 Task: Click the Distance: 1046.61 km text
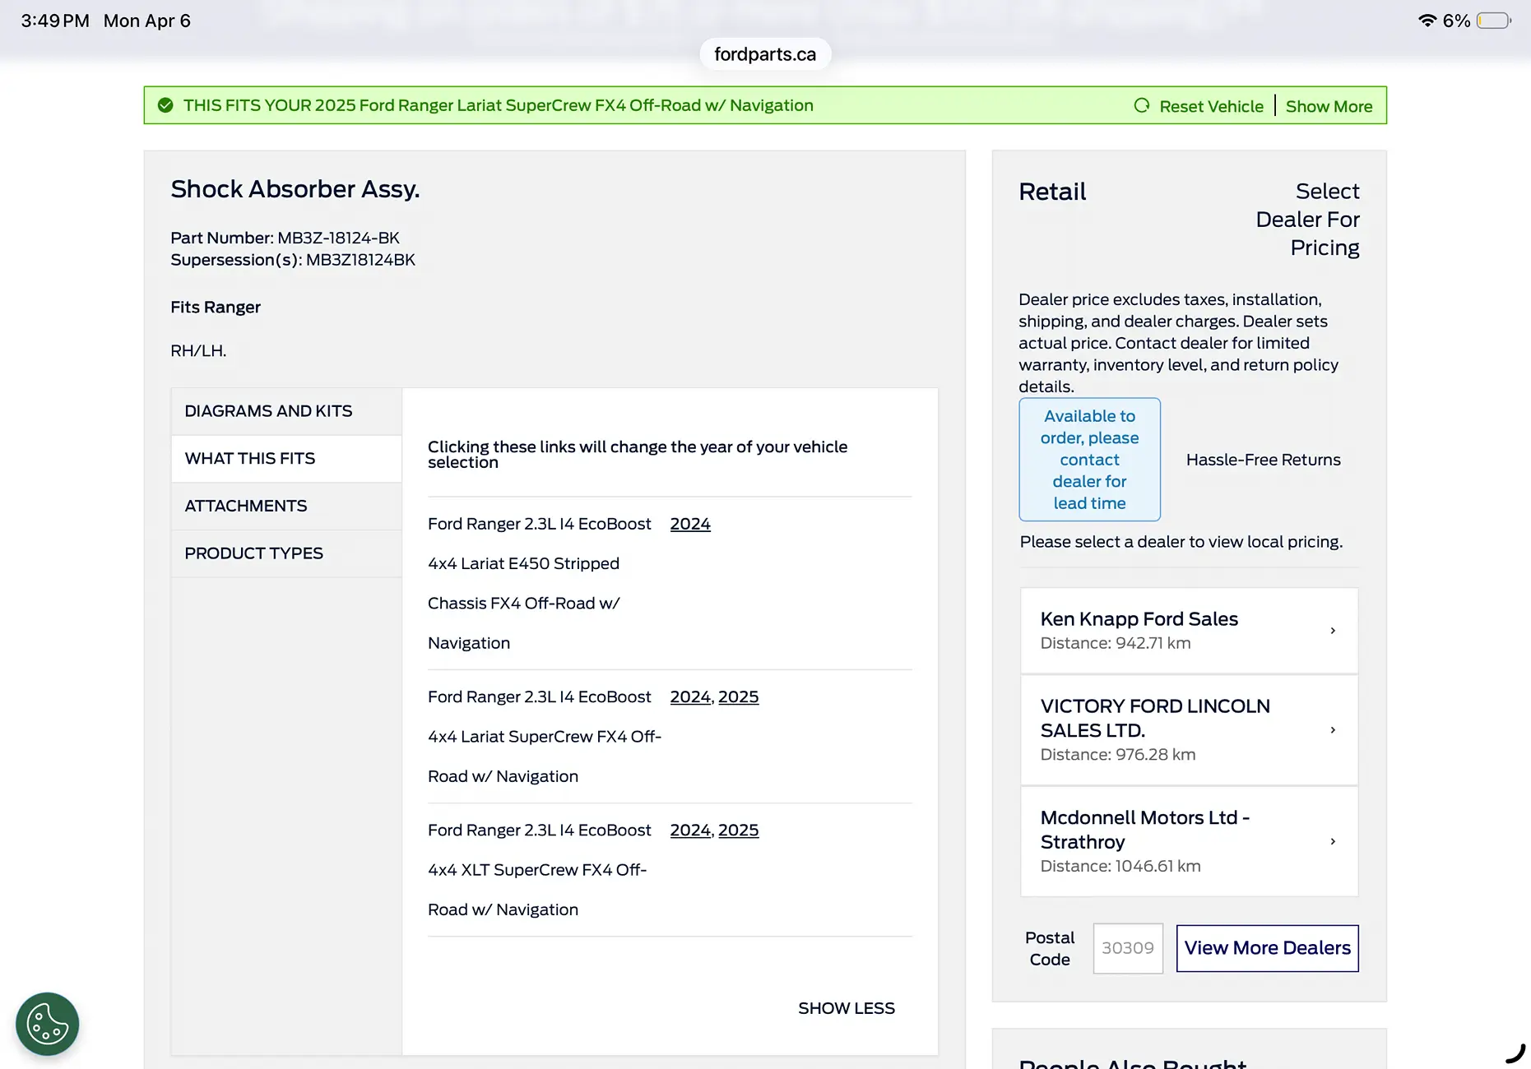(x=1120, y=866)
